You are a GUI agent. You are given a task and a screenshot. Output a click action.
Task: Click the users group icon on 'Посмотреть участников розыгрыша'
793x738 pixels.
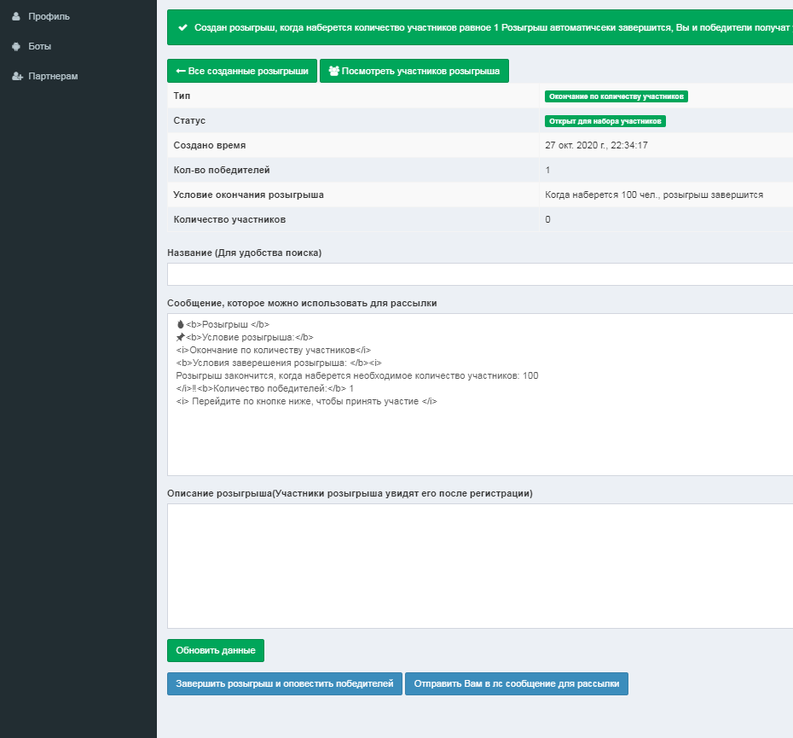point(333,72)
